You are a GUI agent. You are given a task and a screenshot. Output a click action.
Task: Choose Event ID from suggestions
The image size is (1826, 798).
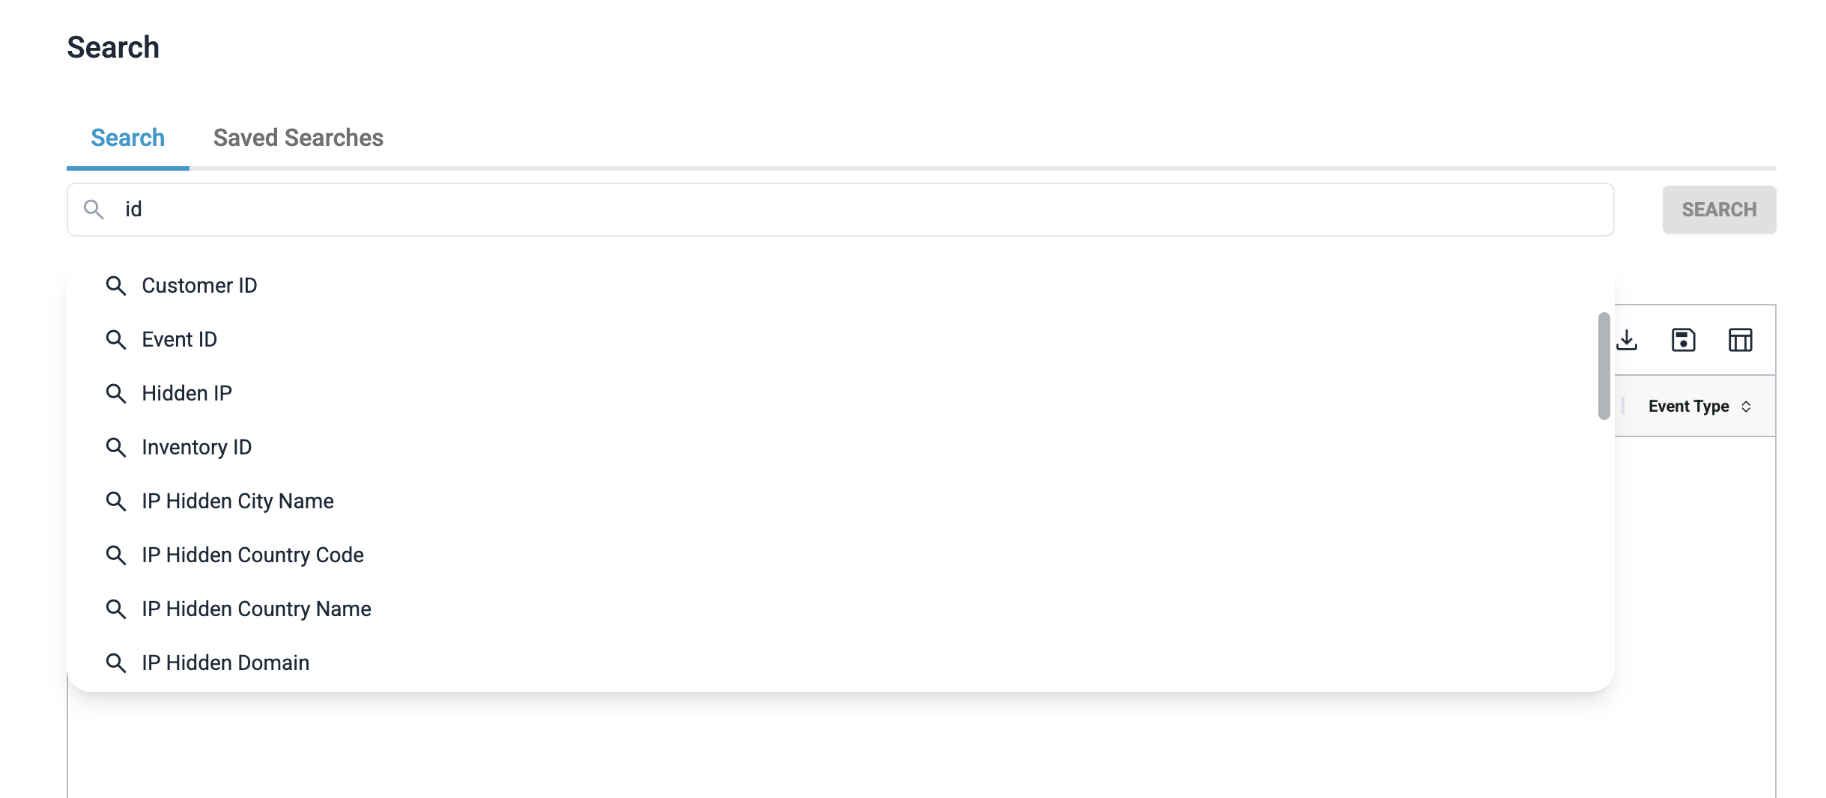click(x=180, y=340)
